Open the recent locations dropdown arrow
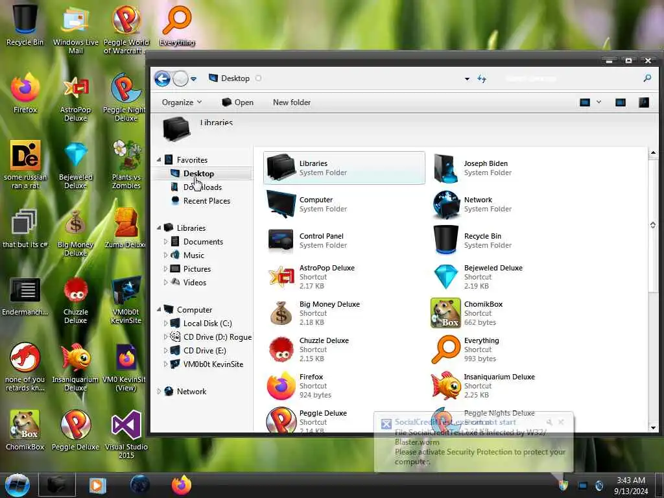 (x=193, y=78)
